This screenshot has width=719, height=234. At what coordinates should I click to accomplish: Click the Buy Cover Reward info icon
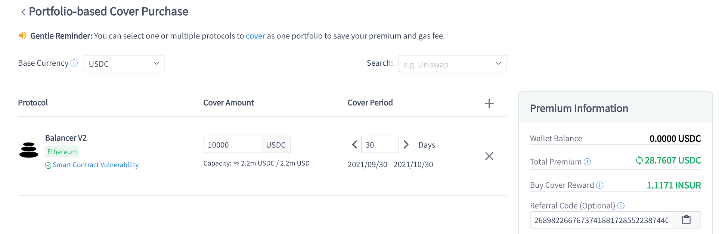(x=600, y=185)
